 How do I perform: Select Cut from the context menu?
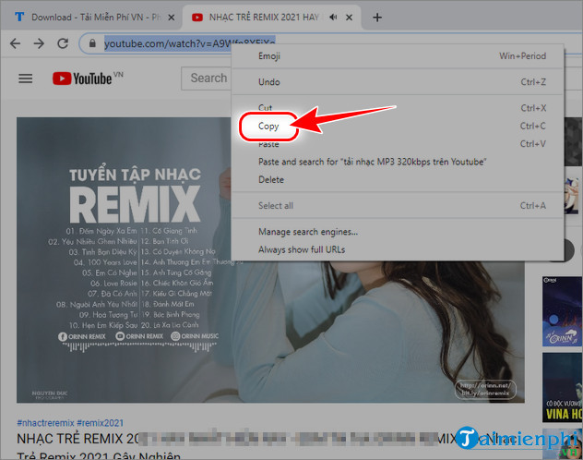pos(398,107)
